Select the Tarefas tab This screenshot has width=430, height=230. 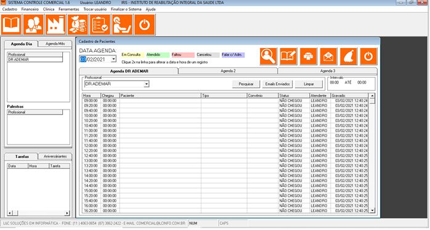click(22, 157)
